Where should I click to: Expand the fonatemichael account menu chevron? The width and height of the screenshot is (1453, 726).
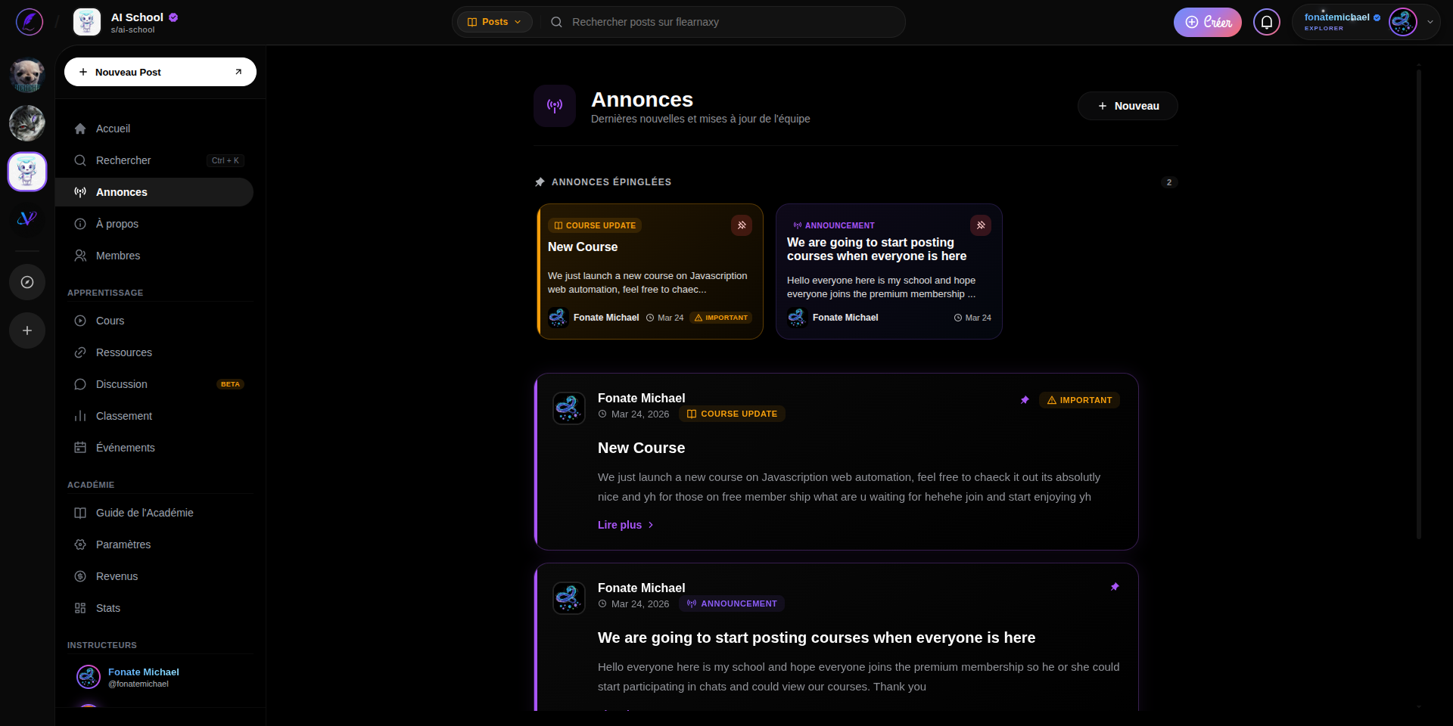pyautogui.click(x=1430, y=22)
